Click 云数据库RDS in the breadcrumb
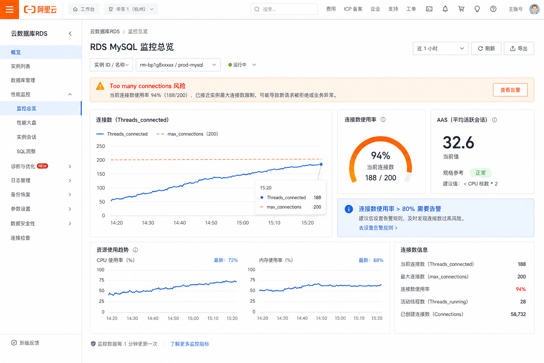544x363 pixels. click(x=105, y=32)
